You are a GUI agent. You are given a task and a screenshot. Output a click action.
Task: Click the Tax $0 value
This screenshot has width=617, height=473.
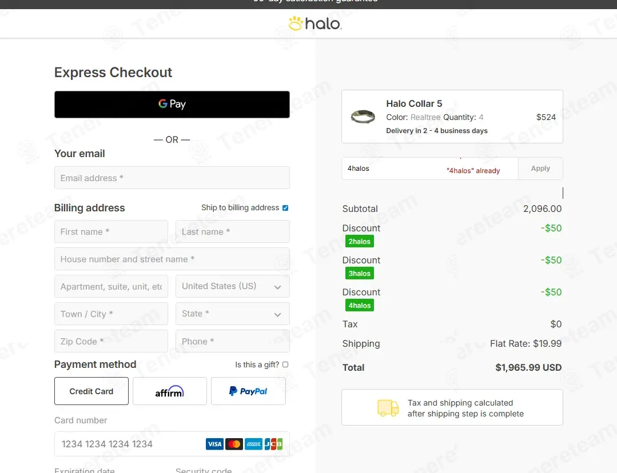(556, 324)
